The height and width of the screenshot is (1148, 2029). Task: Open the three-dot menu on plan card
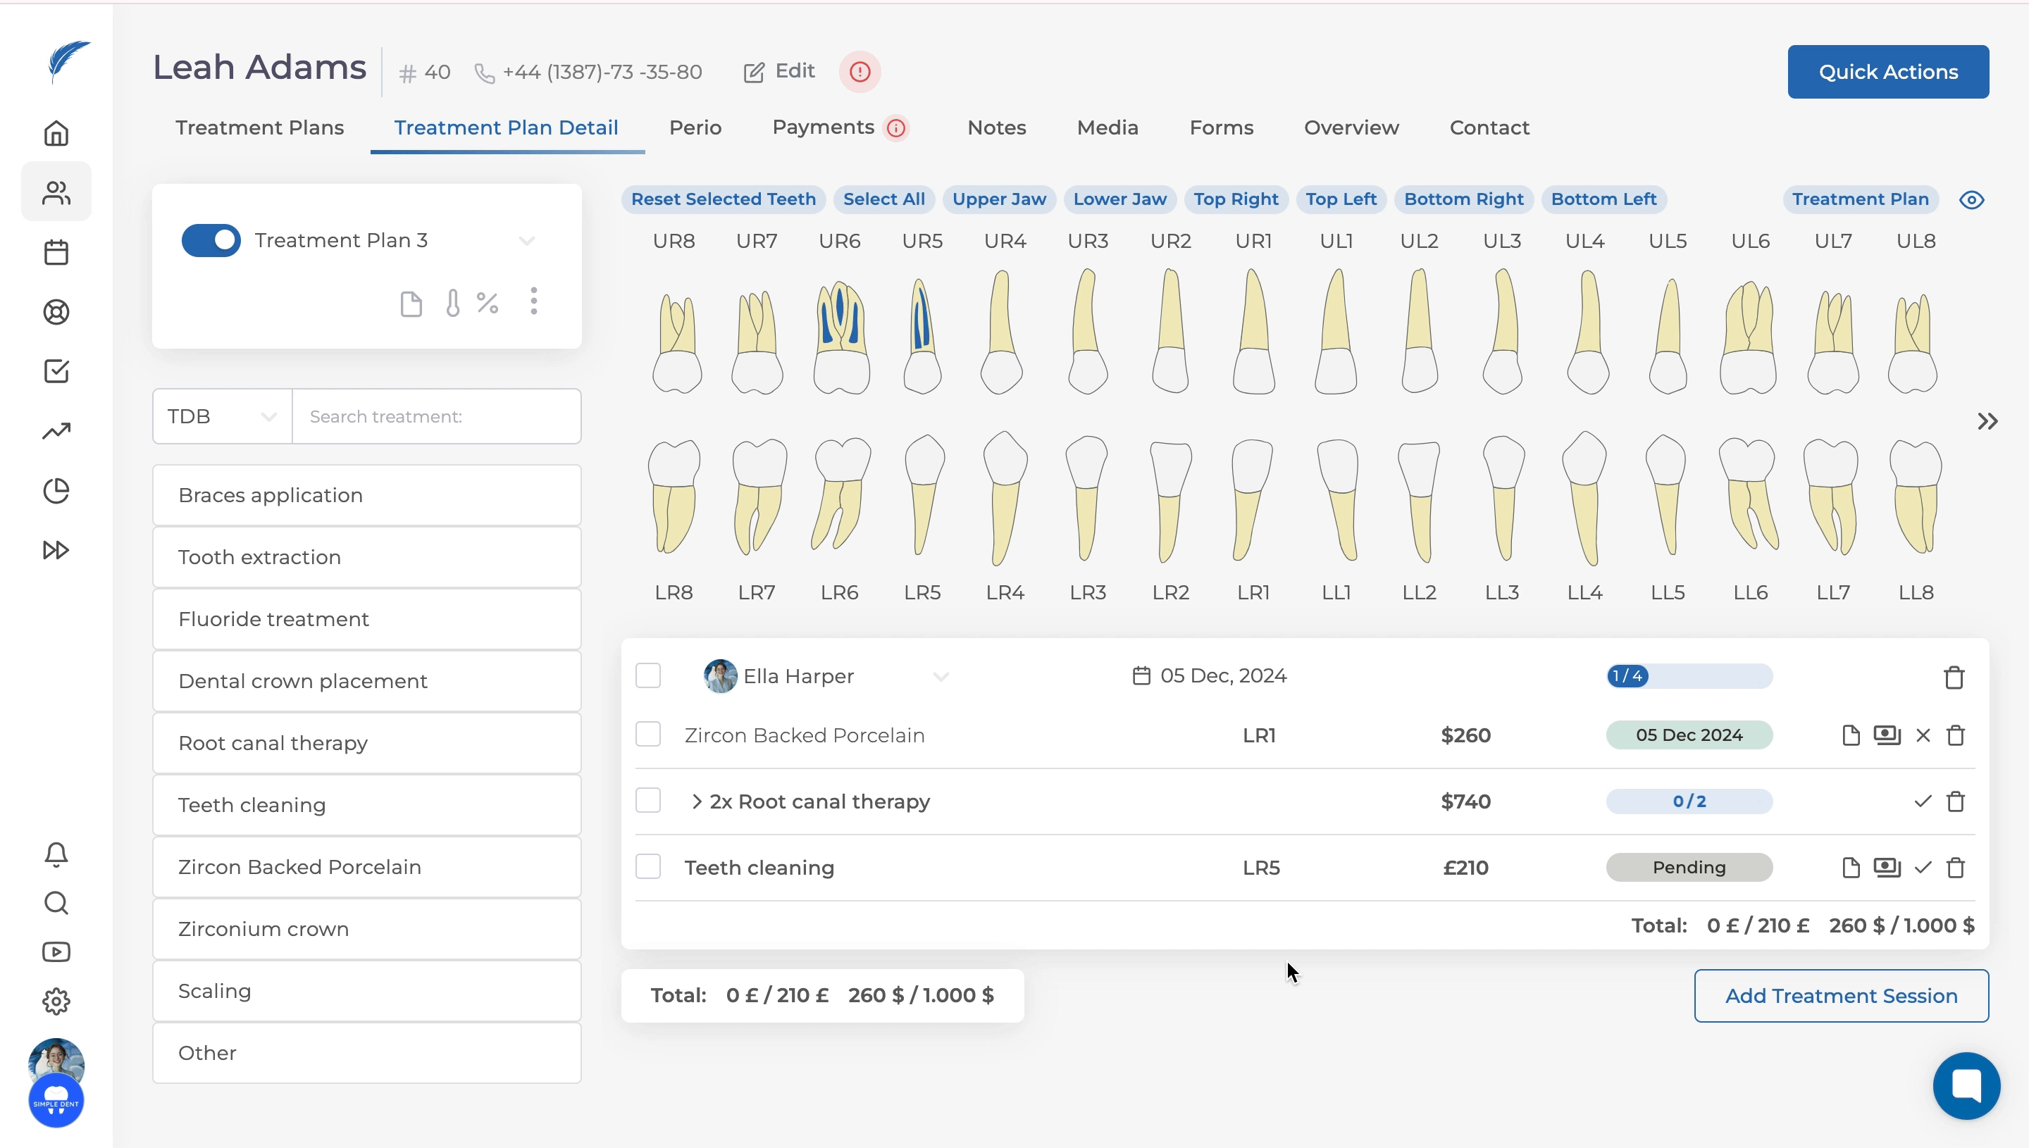coord(534,301)
